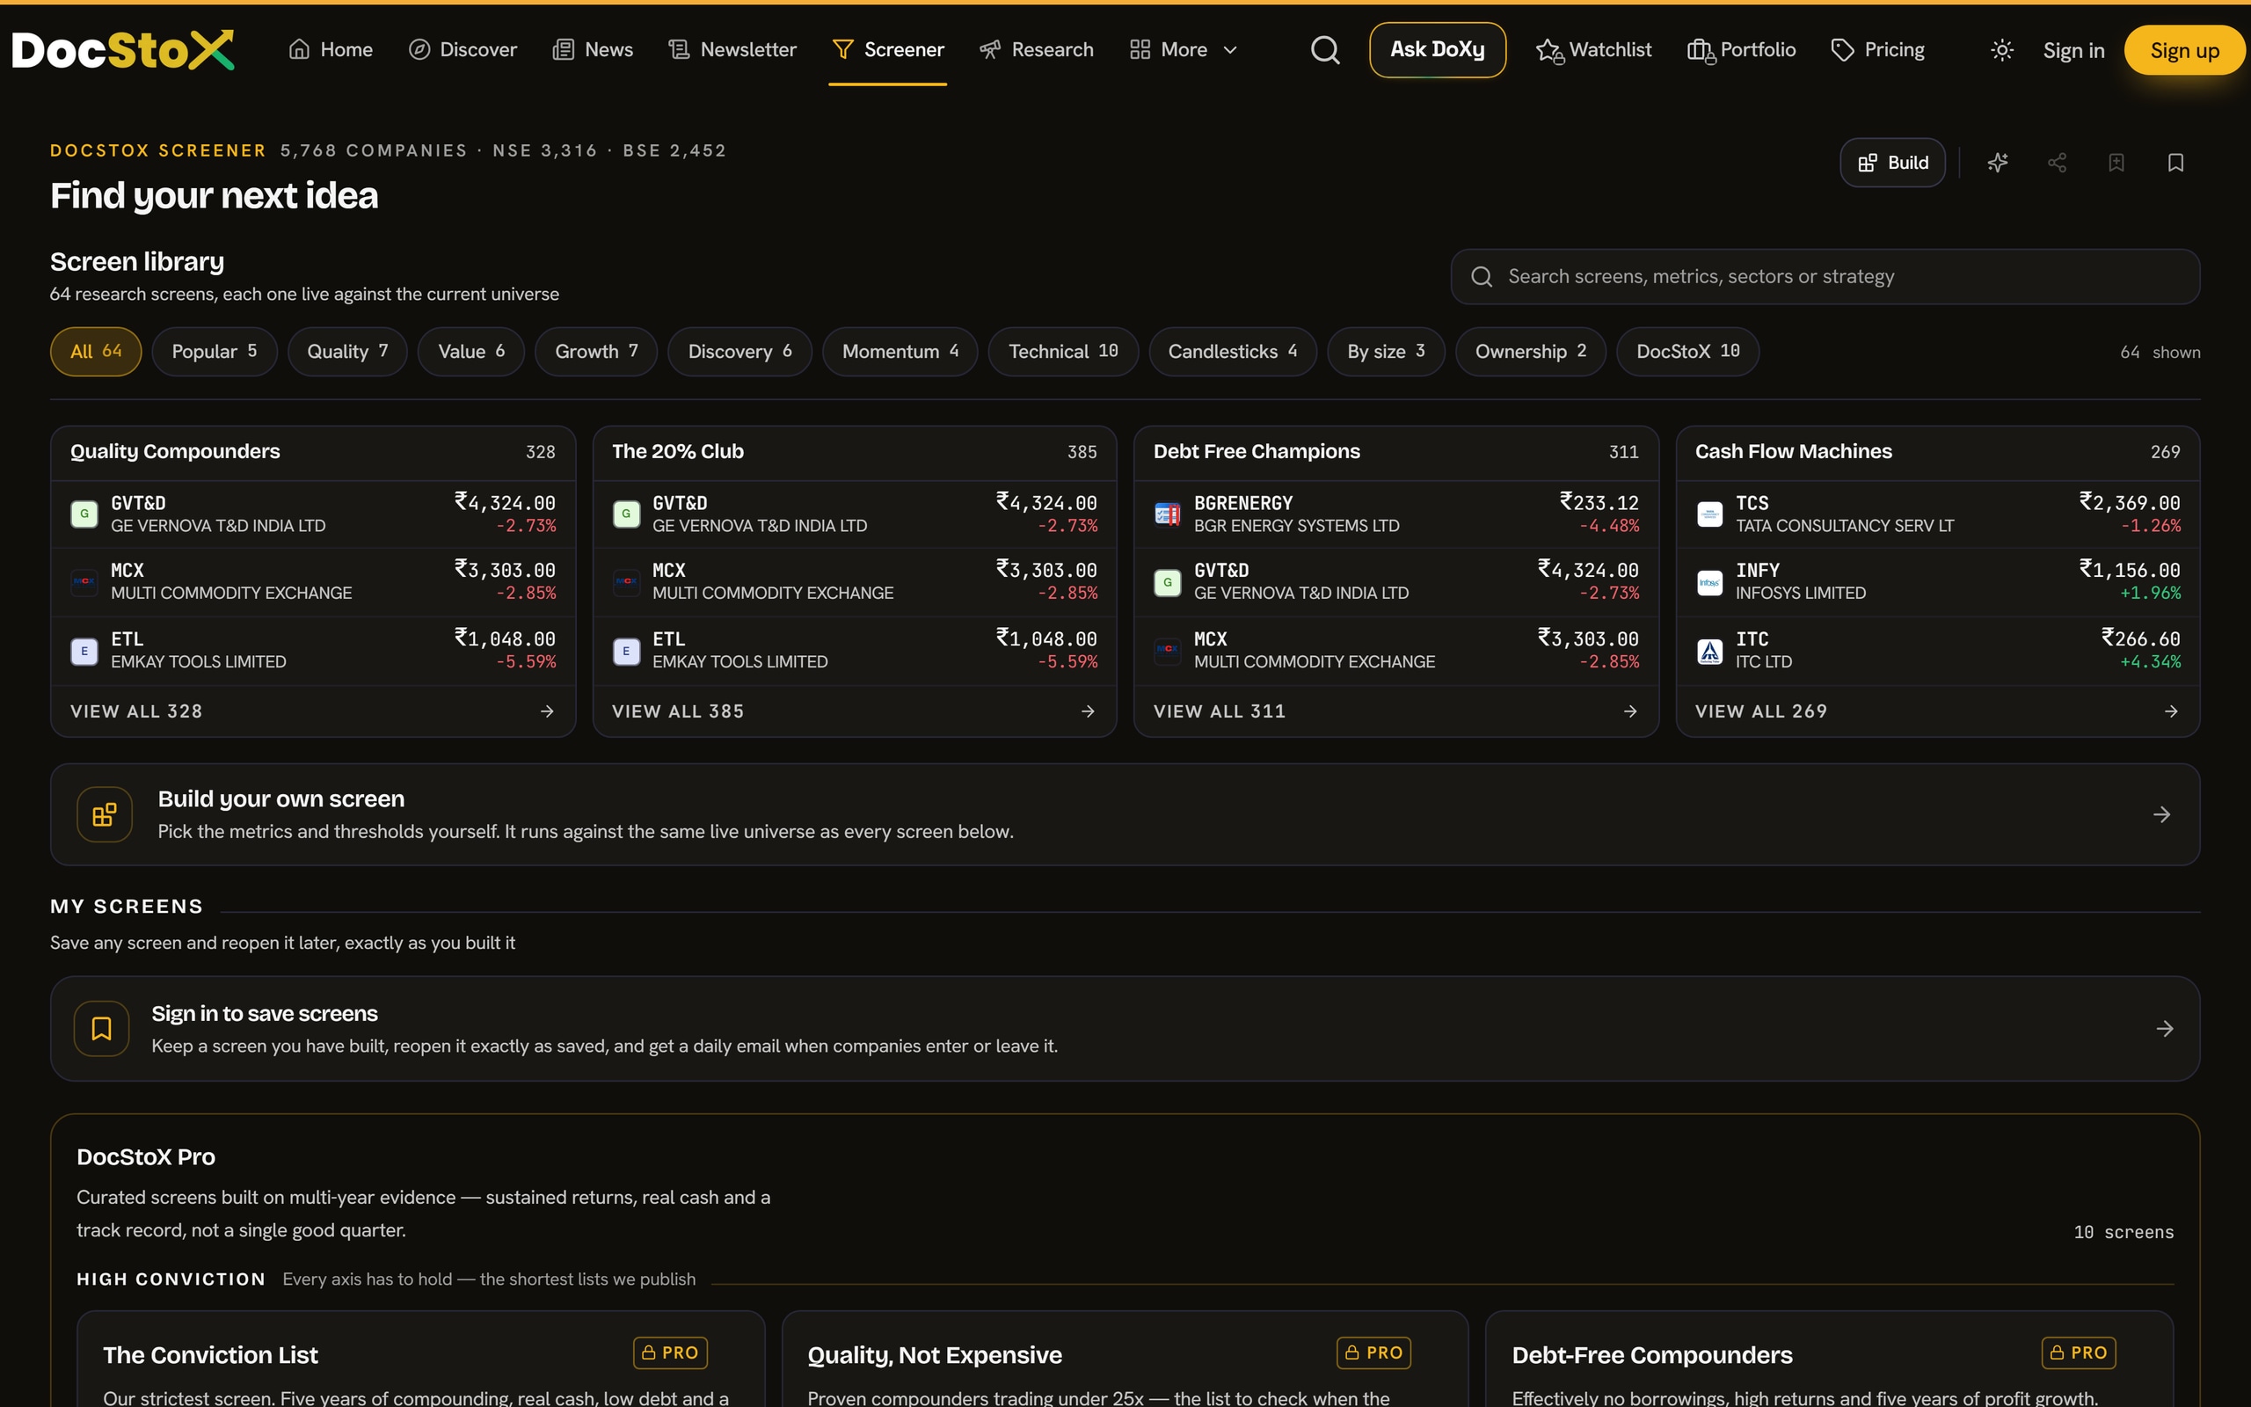
Task: Open The 20% Club card title
Action: (x=677, y=451)
